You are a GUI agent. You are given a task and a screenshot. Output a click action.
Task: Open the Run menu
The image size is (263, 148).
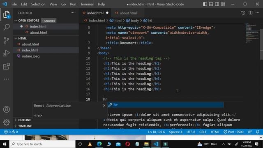73,4
